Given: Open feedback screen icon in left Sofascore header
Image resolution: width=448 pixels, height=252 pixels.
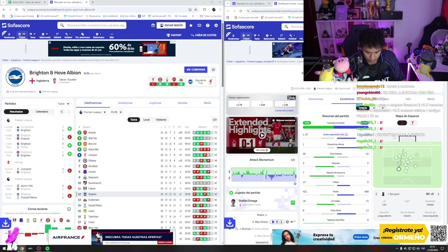Looking at the screenshot, I should point(199,25).
